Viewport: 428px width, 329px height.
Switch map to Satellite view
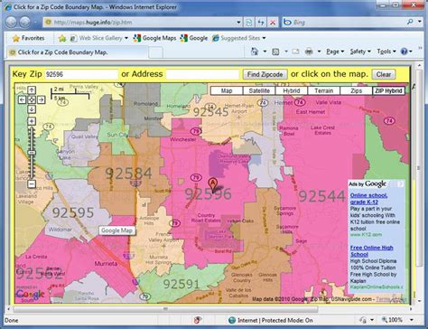click(259, 90)
